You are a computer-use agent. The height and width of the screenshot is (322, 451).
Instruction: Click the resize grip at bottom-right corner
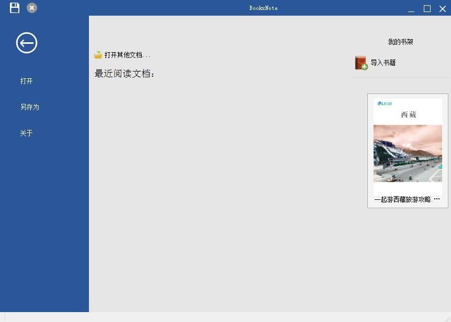coord(448,319)
